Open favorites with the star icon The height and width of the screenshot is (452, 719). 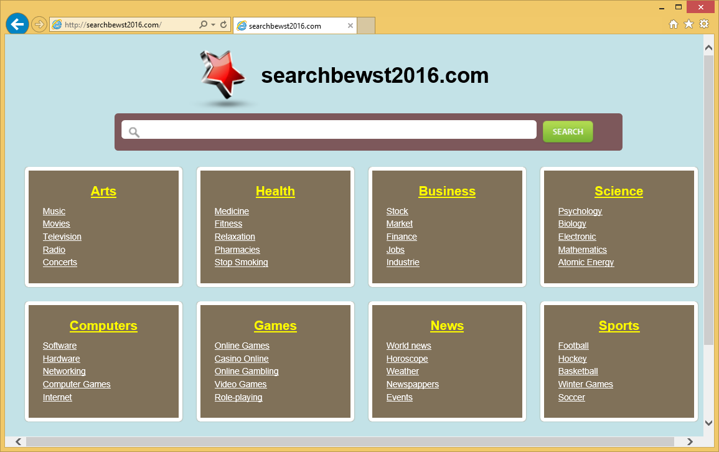[688, 24]
